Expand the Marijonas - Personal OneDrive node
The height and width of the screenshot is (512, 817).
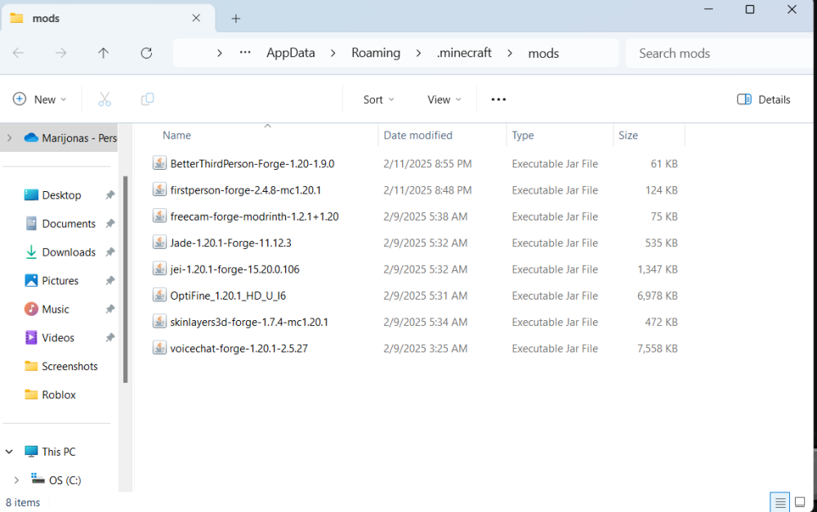pyautogui.click(x=9, y=138)
